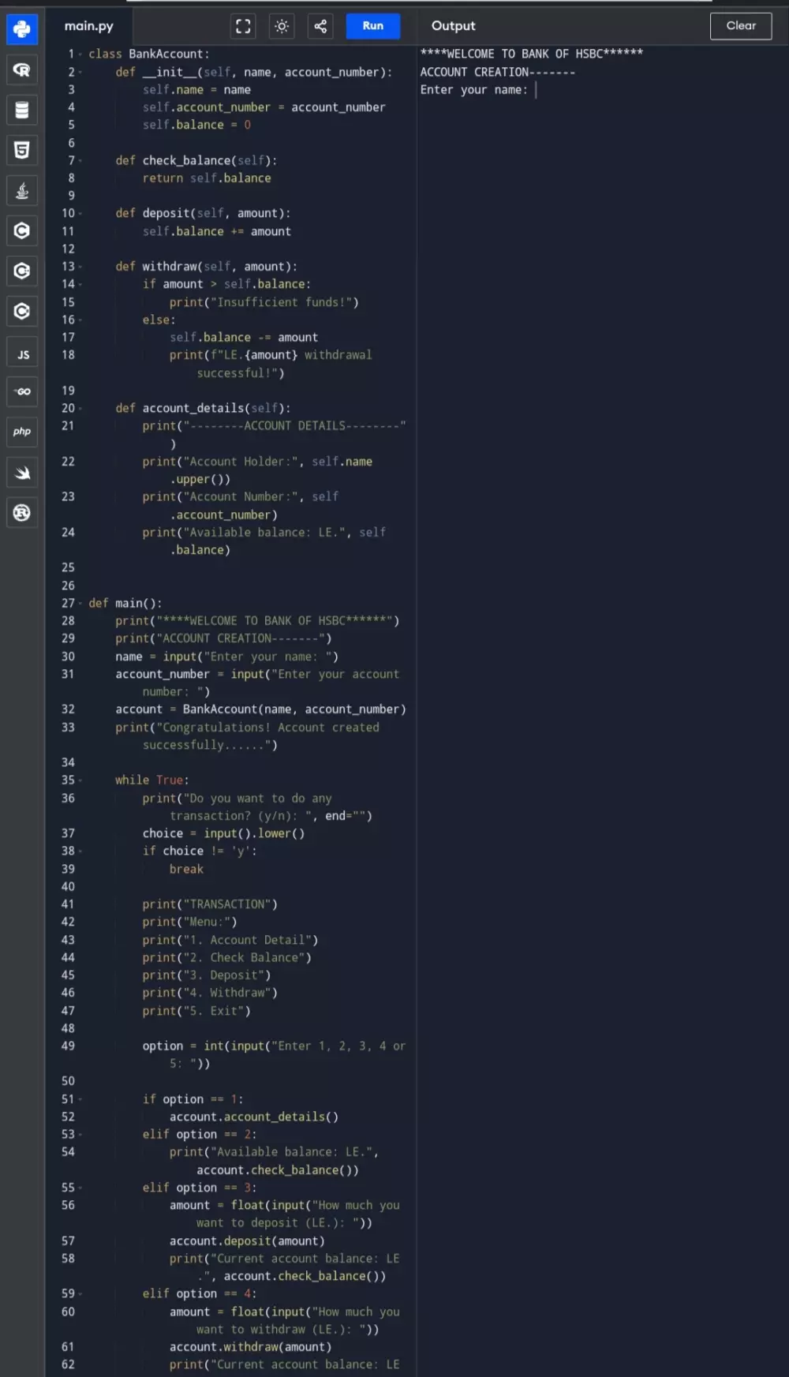The width and height of the screenshot is (789, 1377).
Task: Select the Rust compiler icon
Action: click(22, 512)
